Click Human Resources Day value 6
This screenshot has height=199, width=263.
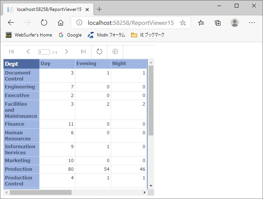[x=72, y=133]
